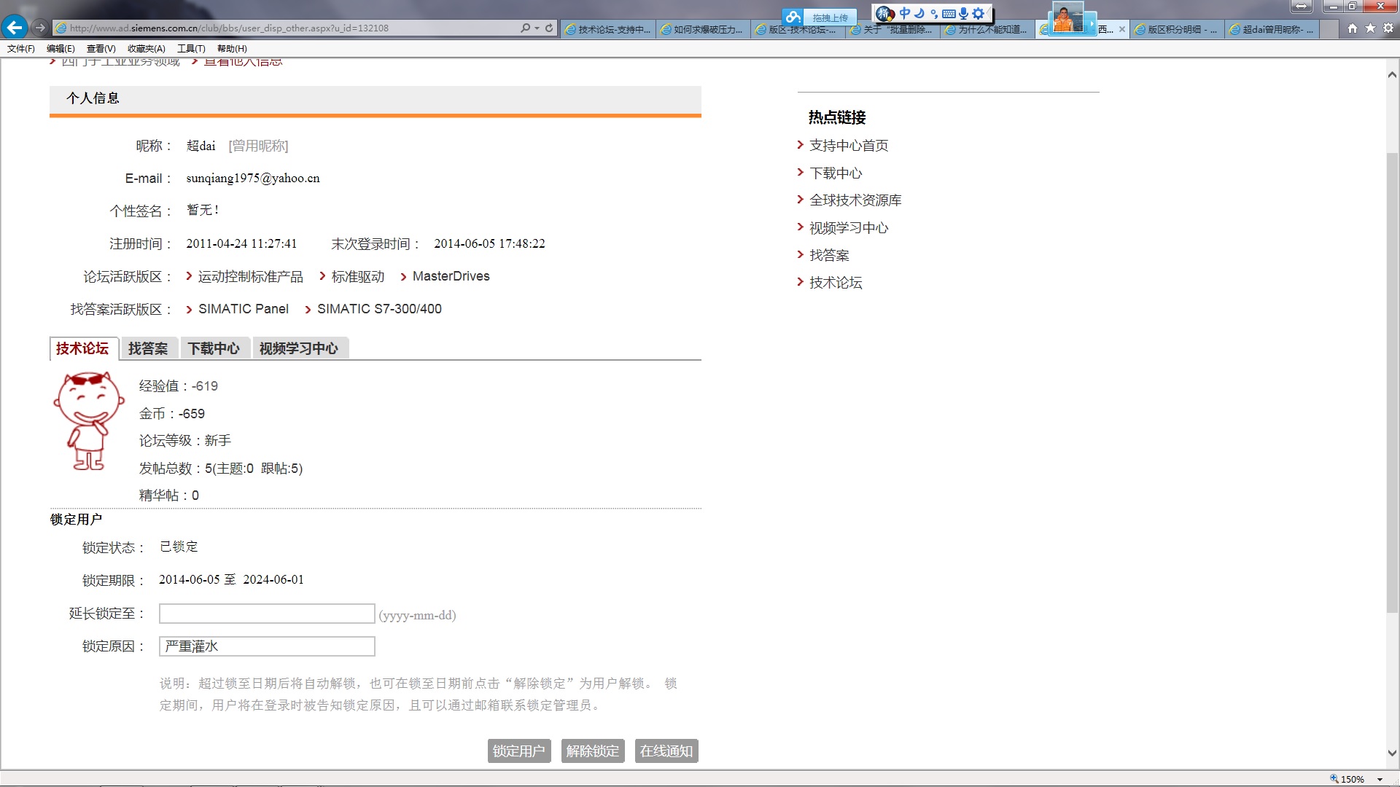Image resolution: width=1400 pixels, height=787 pixels.
Task: Open the 工具(T) menu
Action: pos(191,49)
